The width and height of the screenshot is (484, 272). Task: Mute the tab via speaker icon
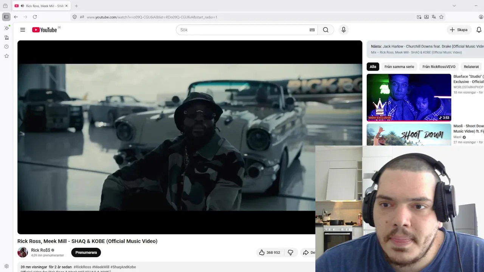tap(22, 6)
